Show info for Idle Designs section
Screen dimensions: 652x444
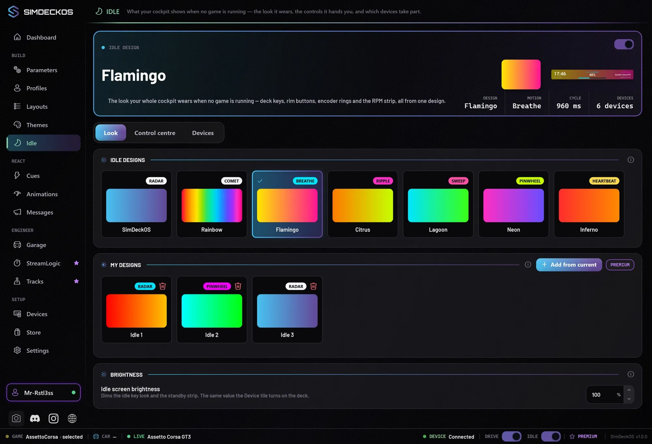(x=631, y=160)
